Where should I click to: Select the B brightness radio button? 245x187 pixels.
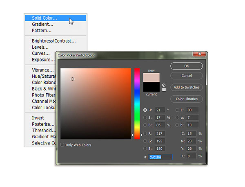point(145,125)
